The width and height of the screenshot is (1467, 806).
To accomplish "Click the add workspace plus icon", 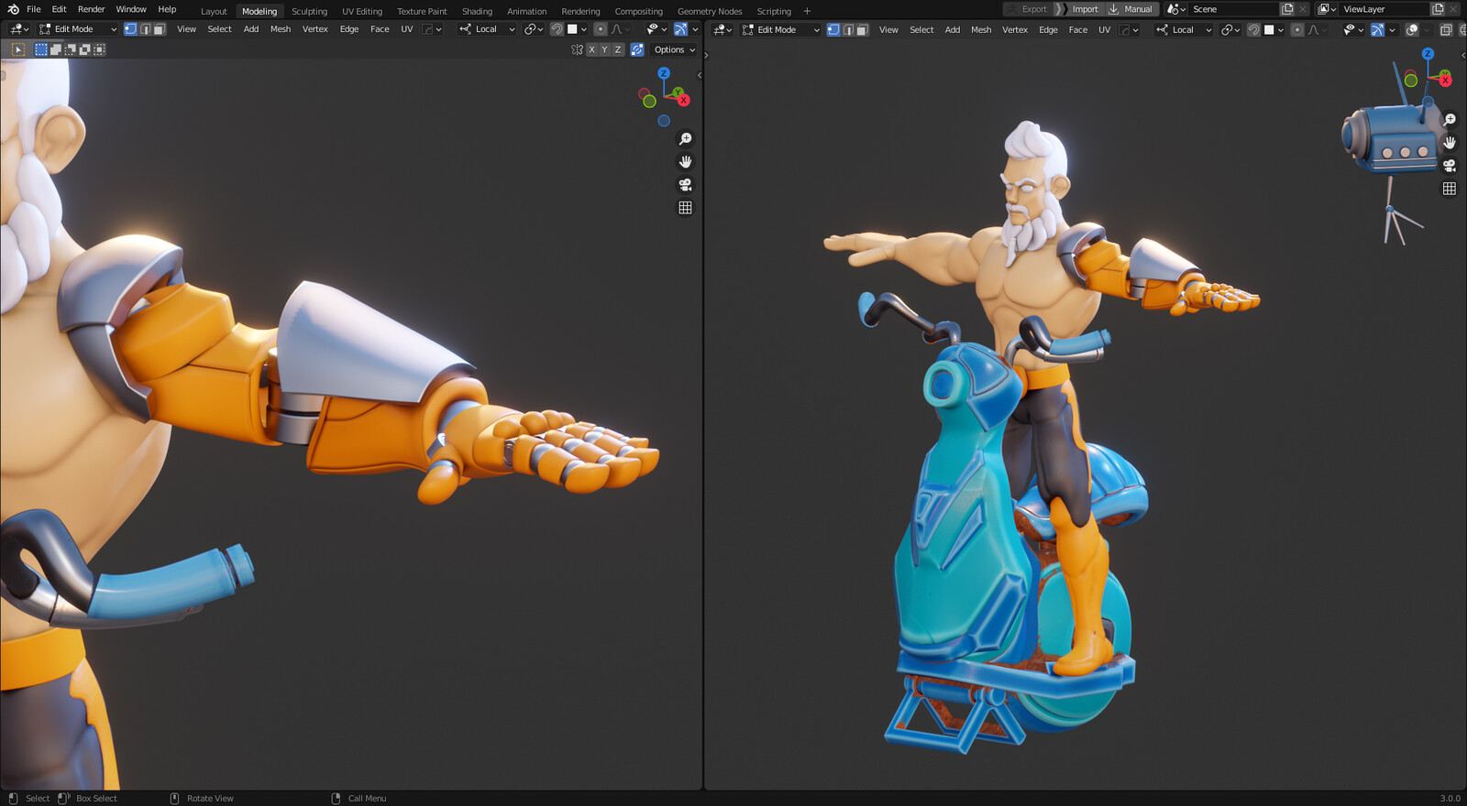I will click(x=807, y=11).
